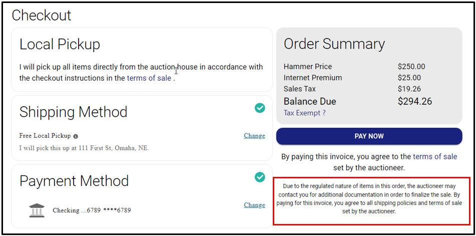Click the PAY NOW button
476x236 pixels.
tap(369, 136)
